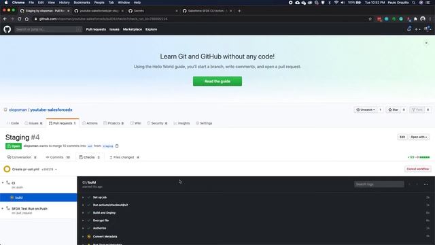Image resolution: width=435 pixels, height=245 pixels.
Task: Click Cancel workflow button
Action: (x=418, y=169)
